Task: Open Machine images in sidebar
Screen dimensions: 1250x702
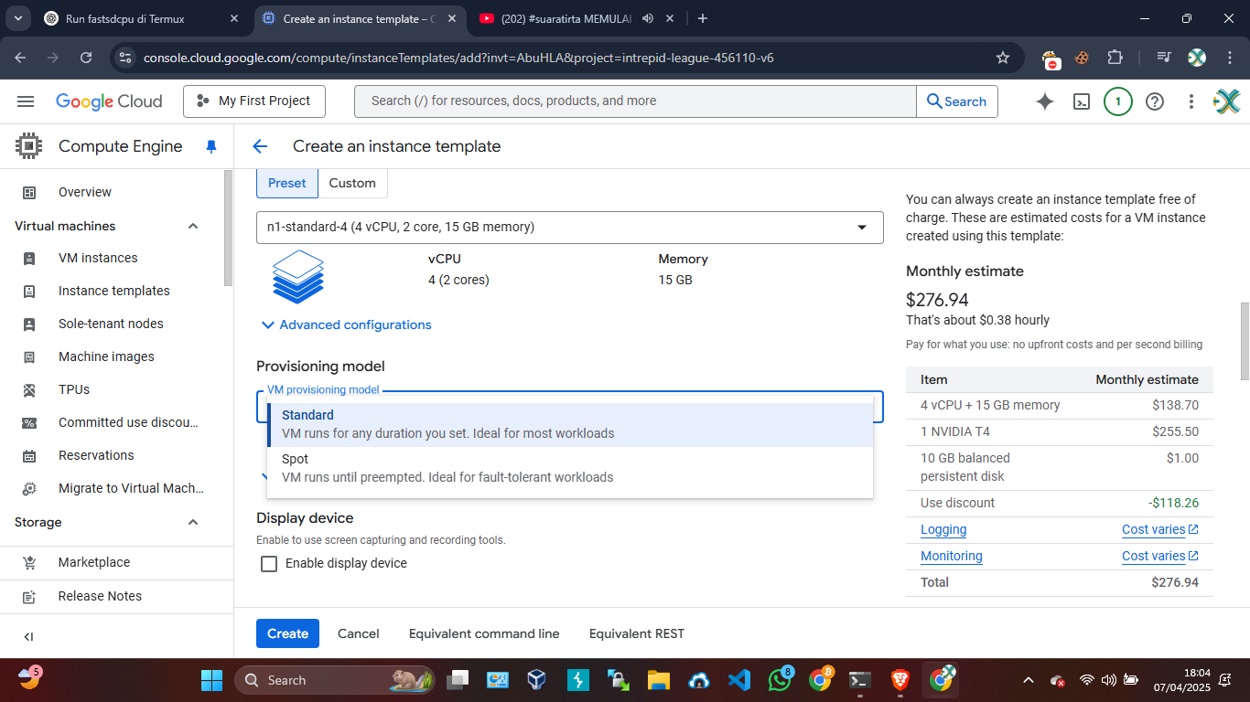Action: tap(106, 356)
